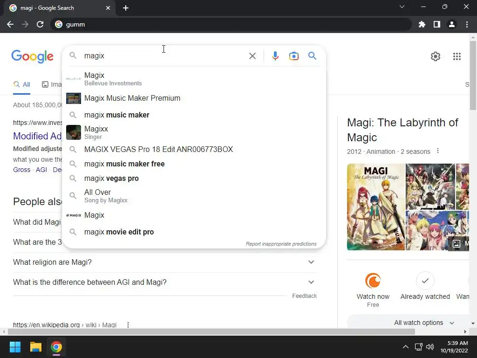Choose the 'magix vegas pro' suggestion
This screenshot has height=358, width=477.
coord(194,179)
